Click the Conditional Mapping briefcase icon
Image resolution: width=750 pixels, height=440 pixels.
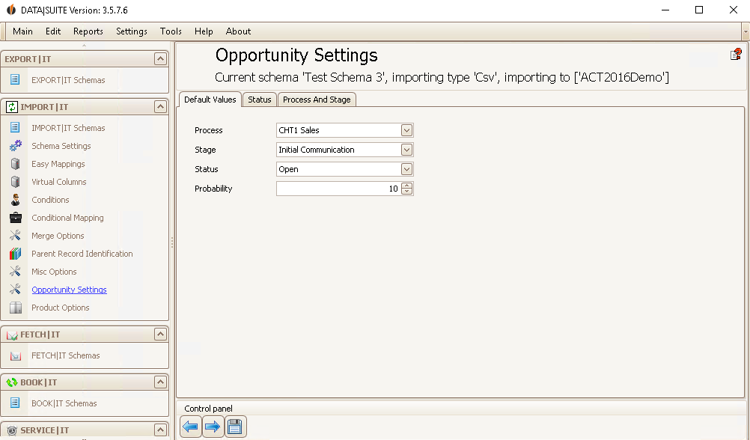pos(15,218)
